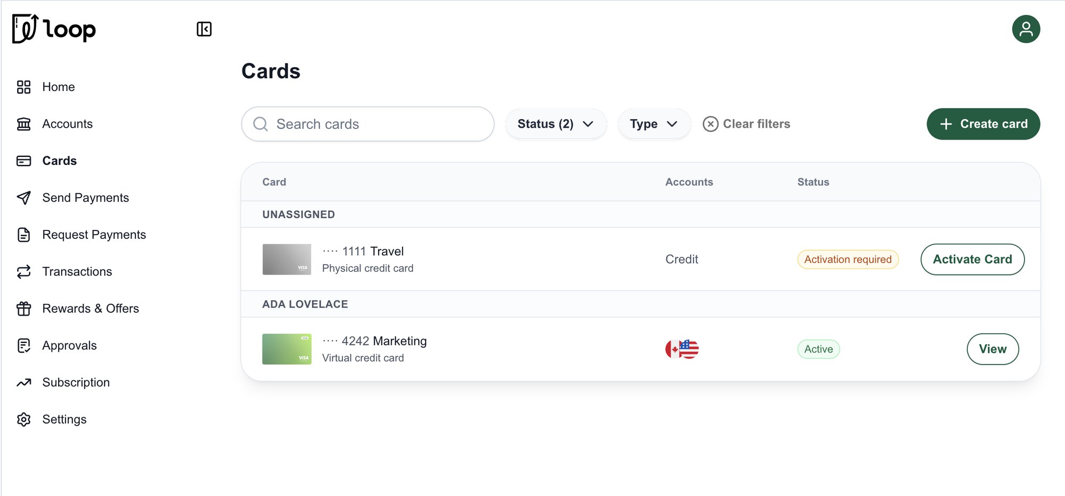Click the Send Payments paper plane icon

point(24,198)
